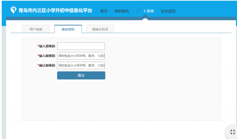Viewport: 237px width, 139px height.
Task: Go to 我的报名 in the top navigation
Action: [122, 11]
